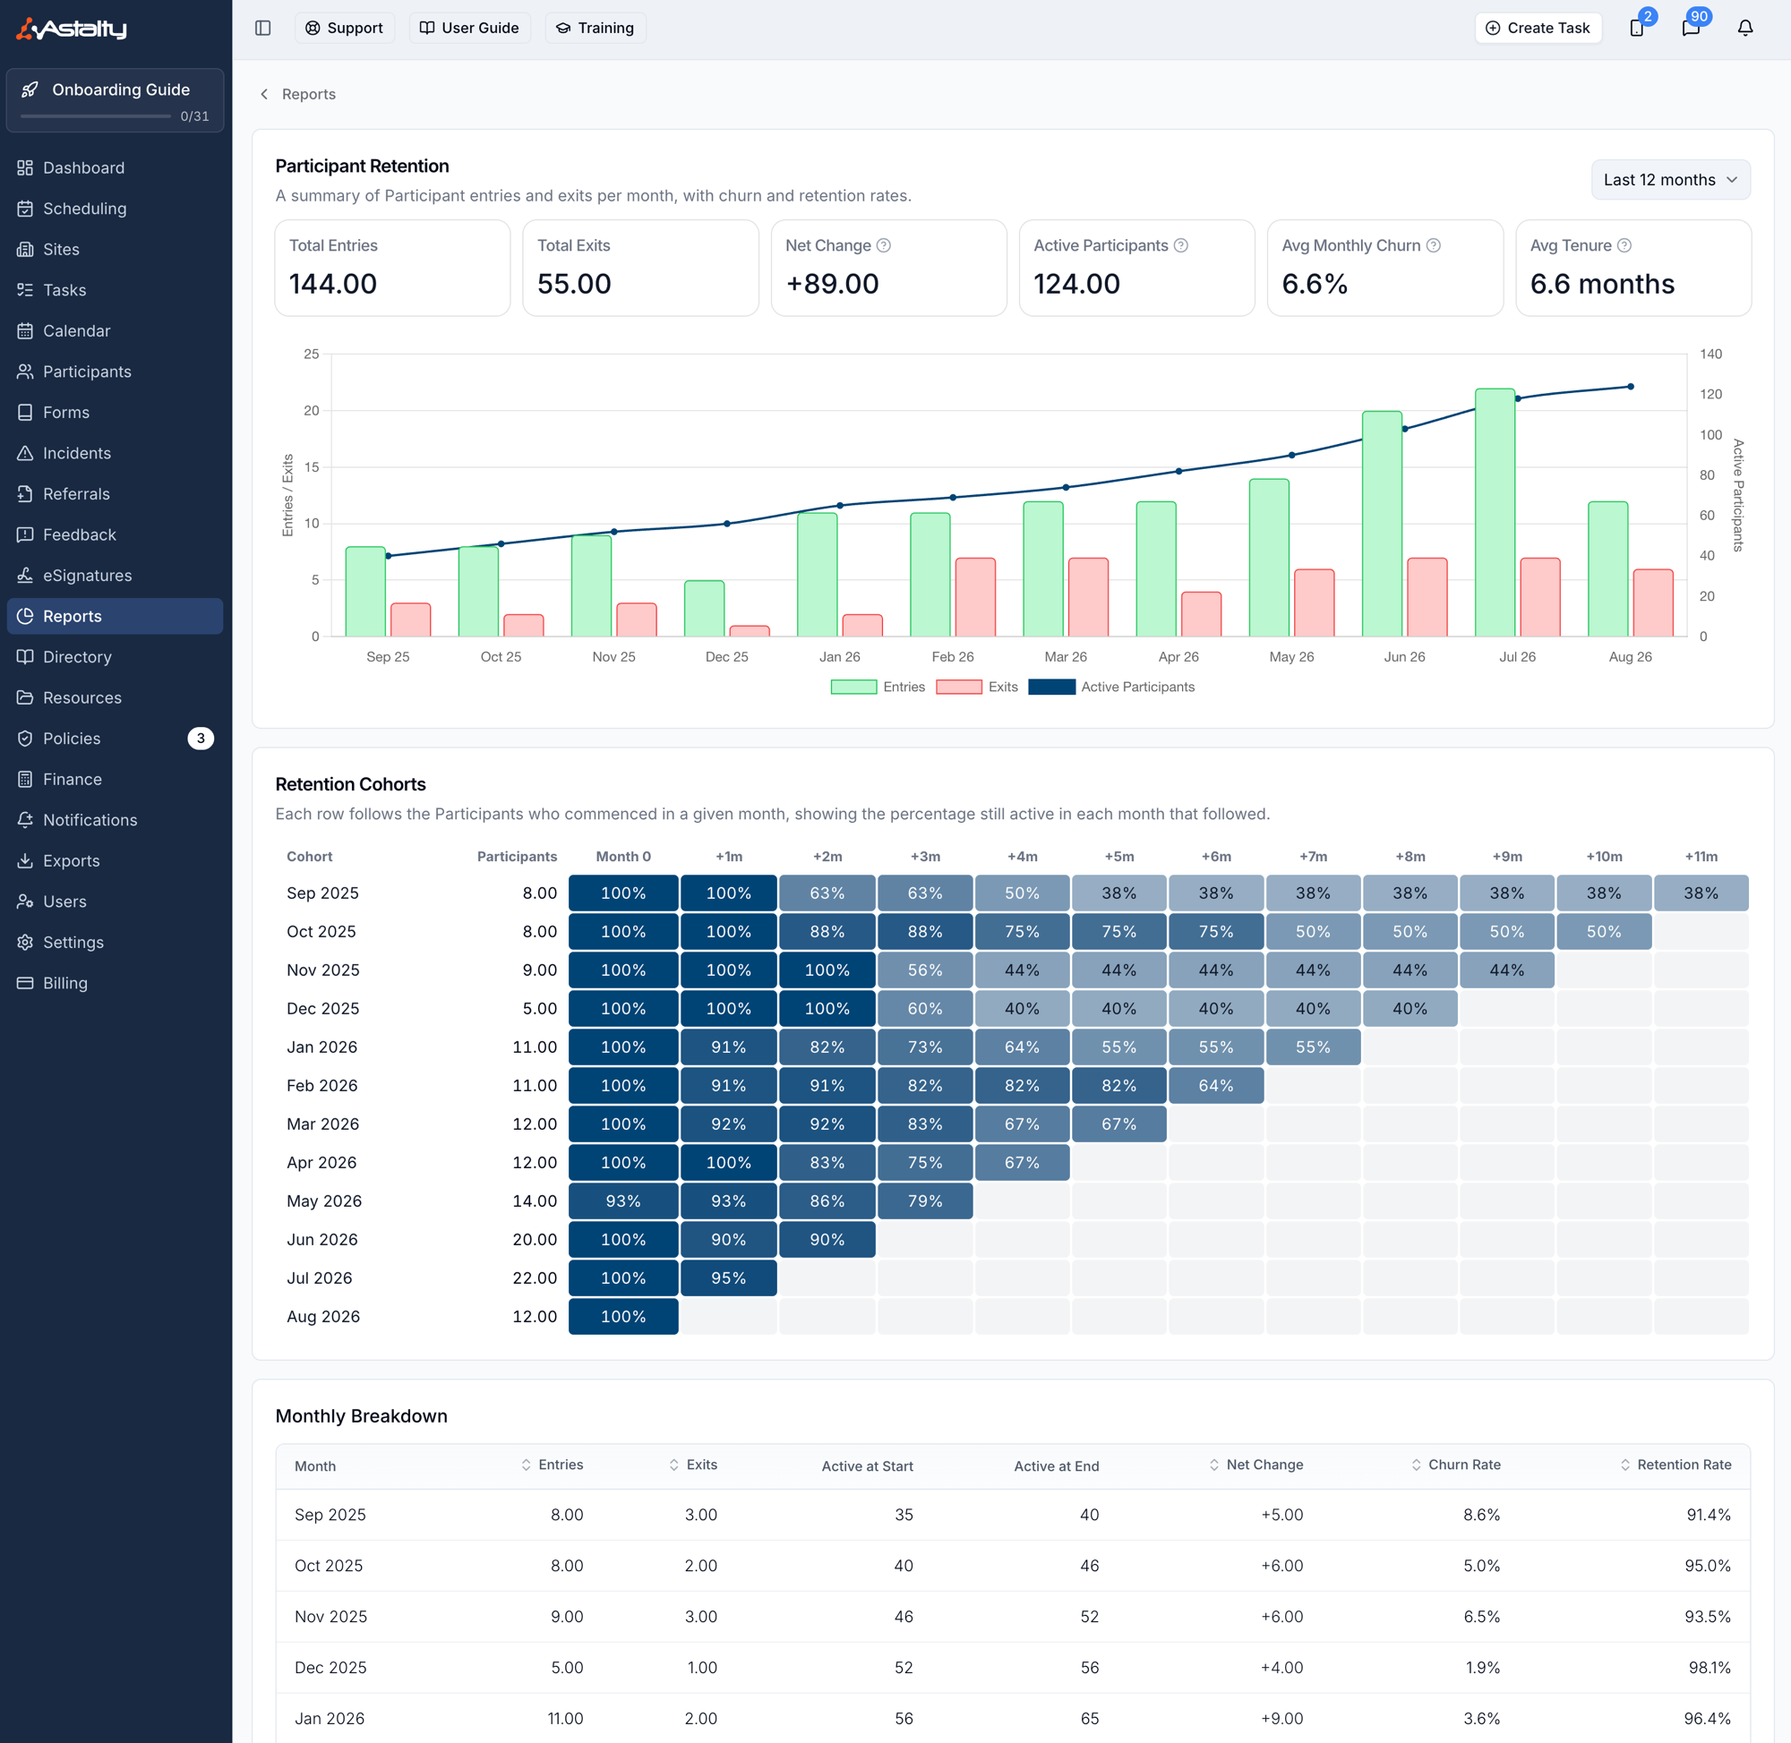Select Reports in the sidebar
The image size is (1791, 1743).
click(x=116, y=616)
